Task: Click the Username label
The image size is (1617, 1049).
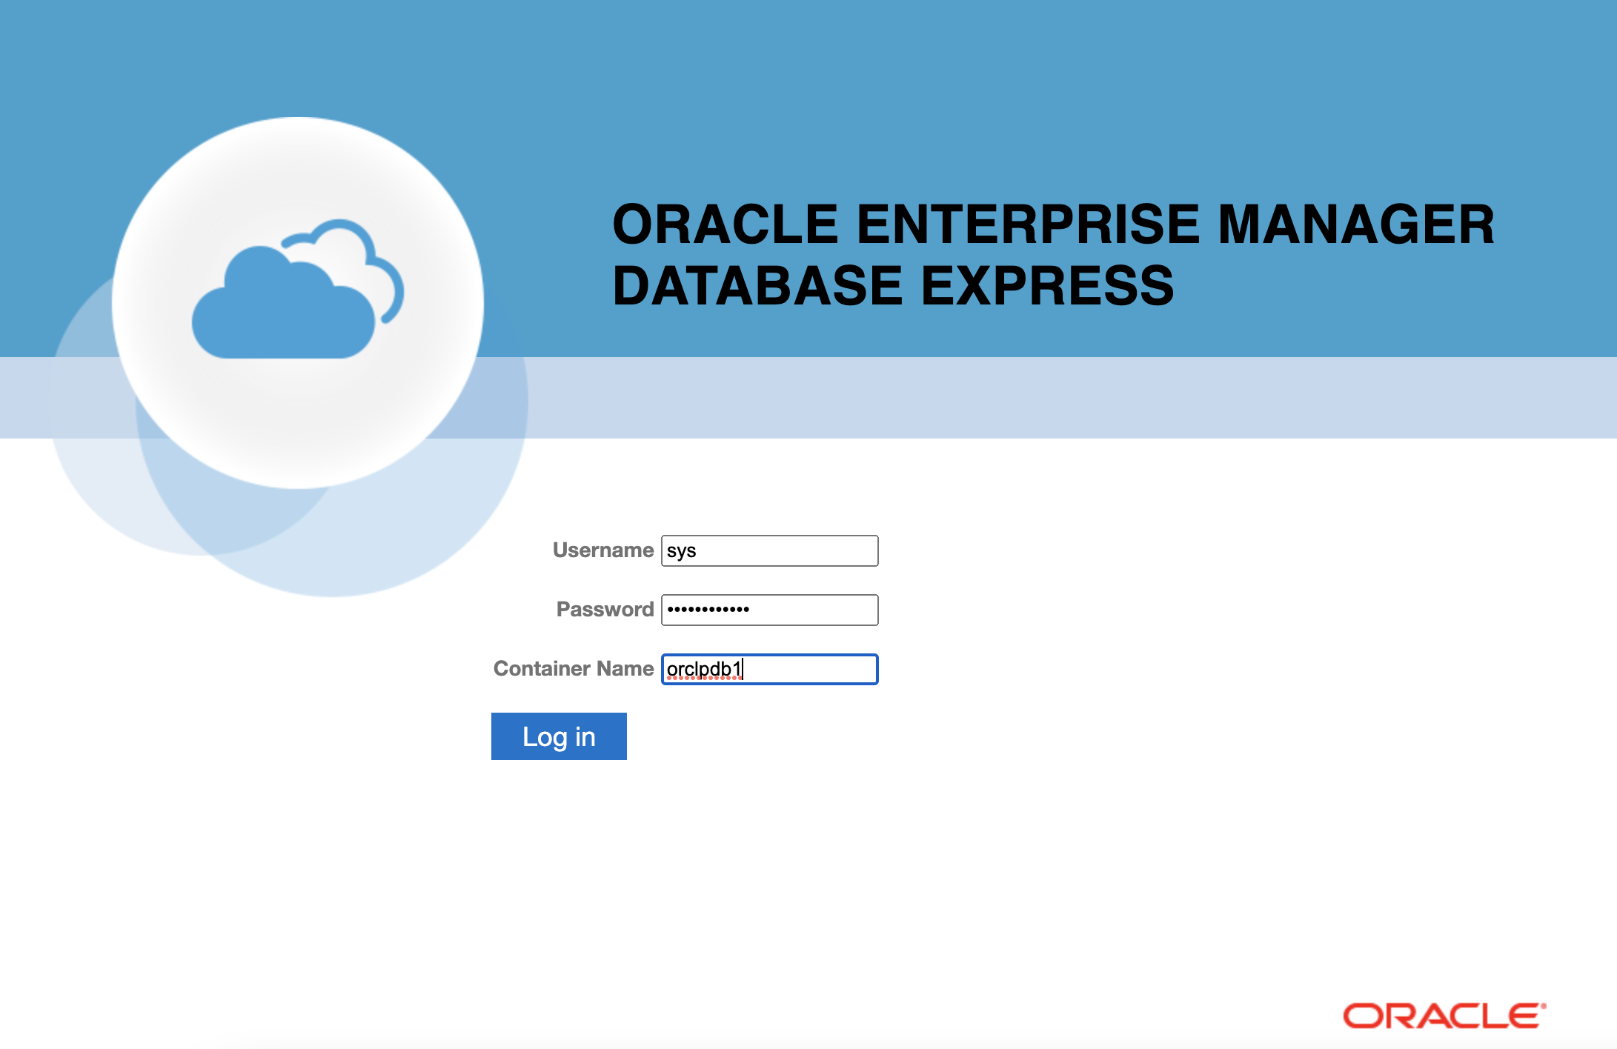Action: [602, 550]
